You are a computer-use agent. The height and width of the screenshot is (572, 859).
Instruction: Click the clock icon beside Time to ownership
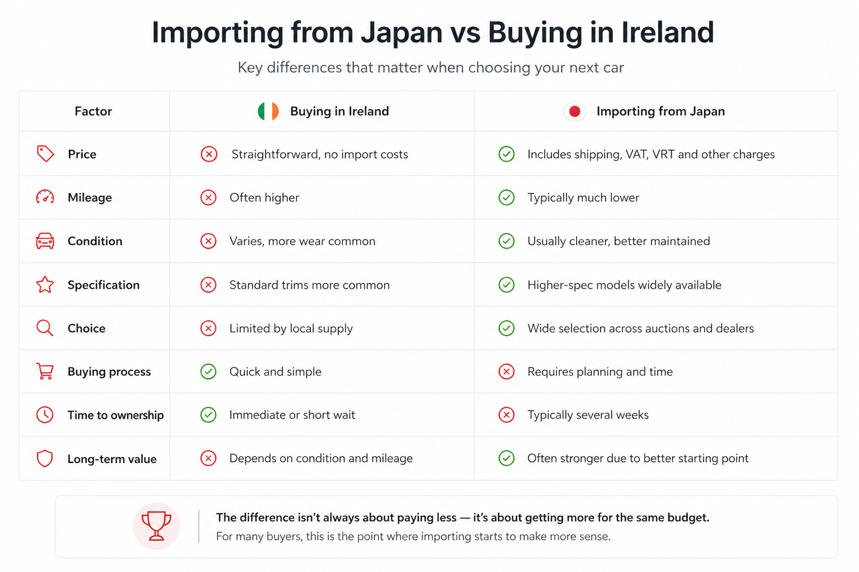45,414
